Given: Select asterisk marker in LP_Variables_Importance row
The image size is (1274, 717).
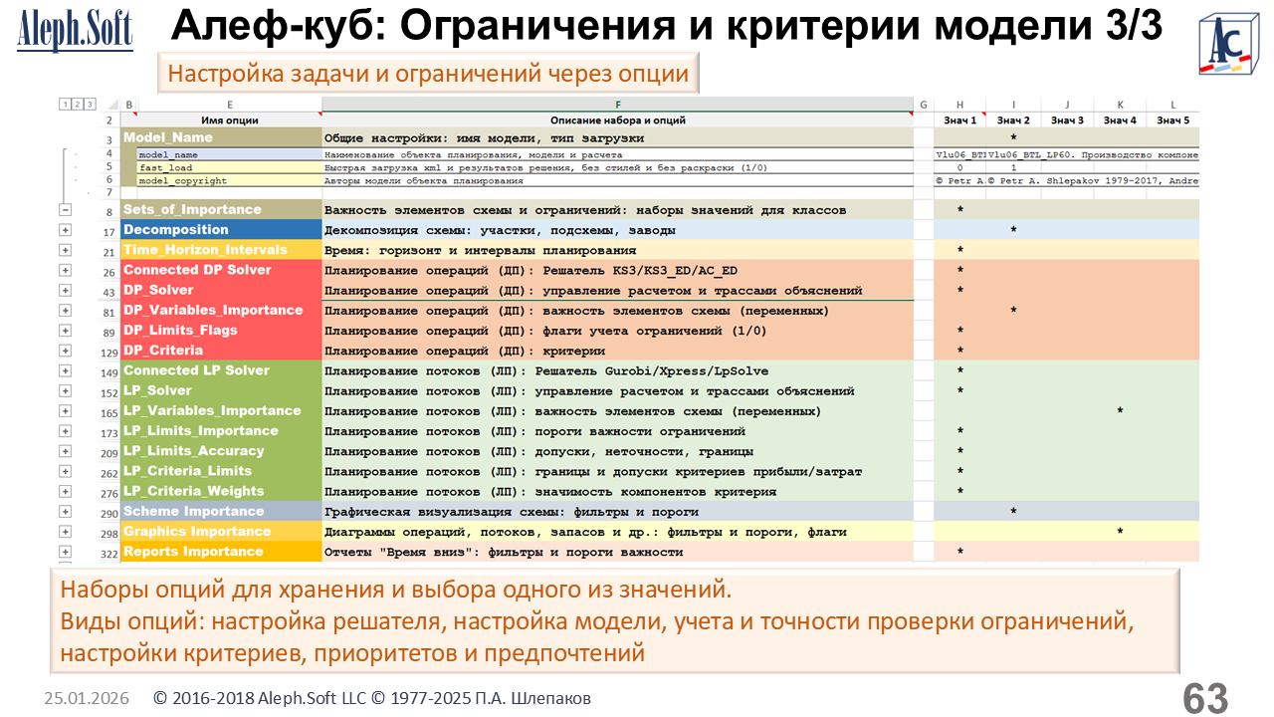Looking at the screenshot, I should pos(1120,411).
